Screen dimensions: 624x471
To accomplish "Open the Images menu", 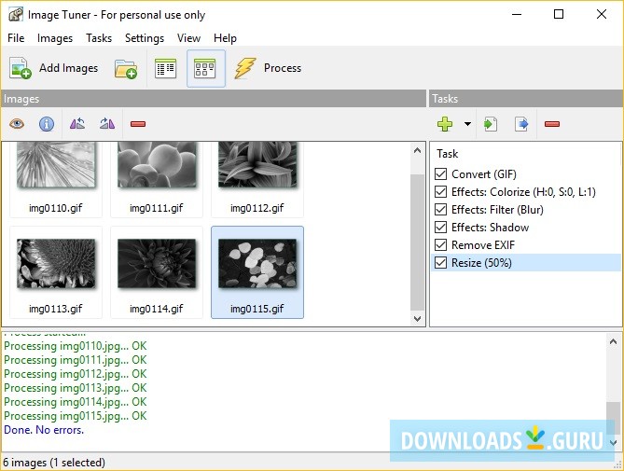I will [x=55, y=38].
